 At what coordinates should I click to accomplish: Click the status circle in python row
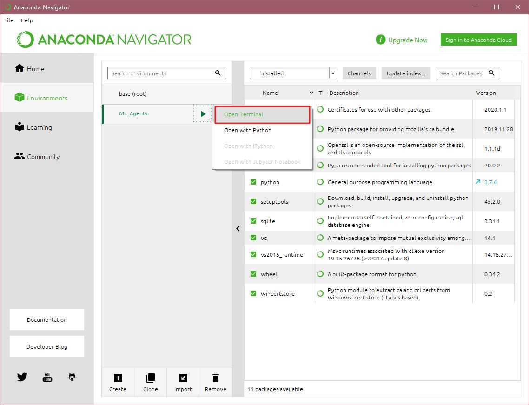[320, 182]
